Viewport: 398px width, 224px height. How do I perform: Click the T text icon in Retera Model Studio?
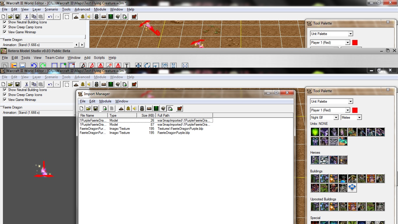[127, 66]
